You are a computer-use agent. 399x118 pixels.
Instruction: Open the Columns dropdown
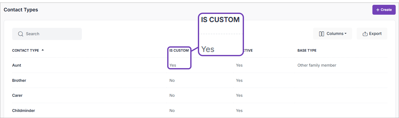[x=332, y=34]
